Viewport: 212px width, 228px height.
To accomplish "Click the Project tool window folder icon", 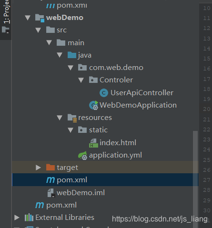I will 6,30.
